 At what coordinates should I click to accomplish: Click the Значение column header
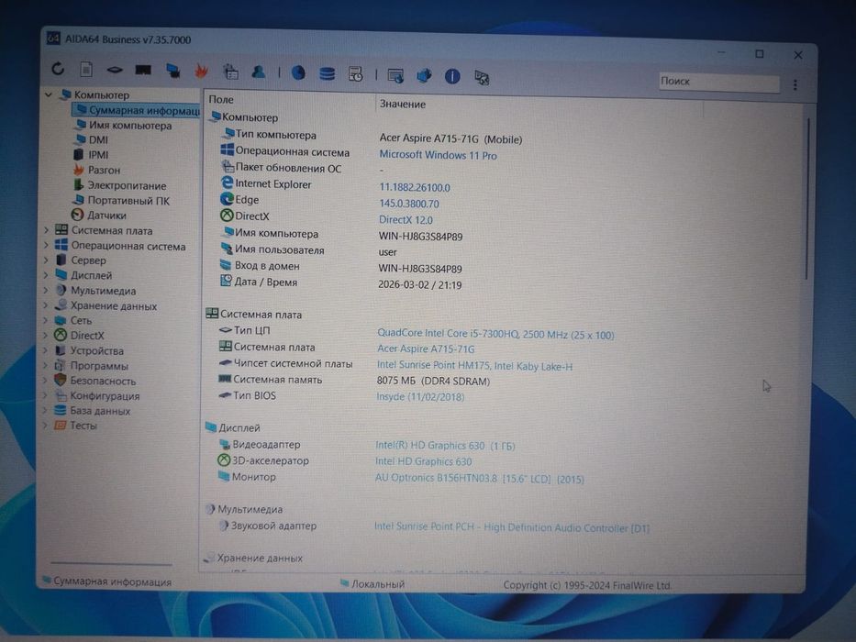pyautogui.click(x=403, y=104)
